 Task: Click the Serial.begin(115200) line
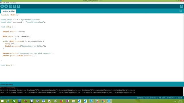click(14, 32)
